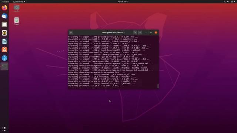
Task: Click line 'Unpacking python3-lazr.restfulclient'
Action: click(x=109, y=48)
